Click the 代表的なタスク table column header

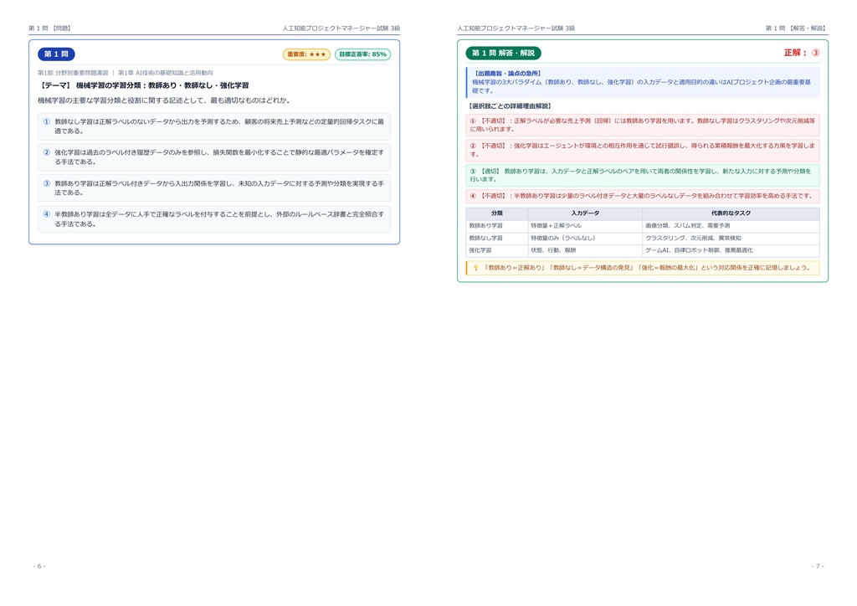pyautogui.click(x=731, y=213)
